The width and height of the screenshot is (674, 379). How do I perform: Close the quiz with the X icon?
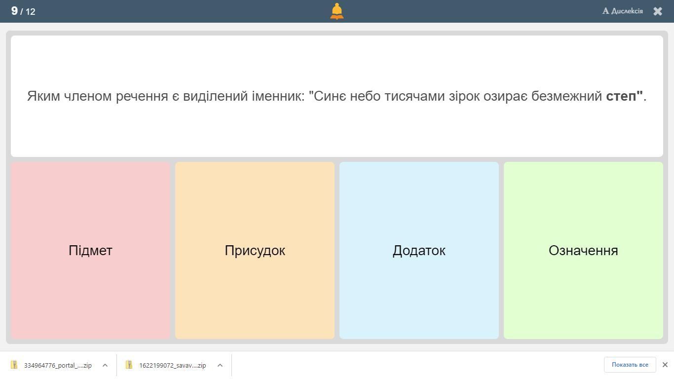(x=658, y=11)
